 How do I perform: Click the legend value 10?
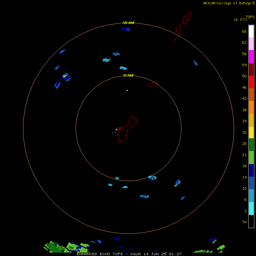244,188
